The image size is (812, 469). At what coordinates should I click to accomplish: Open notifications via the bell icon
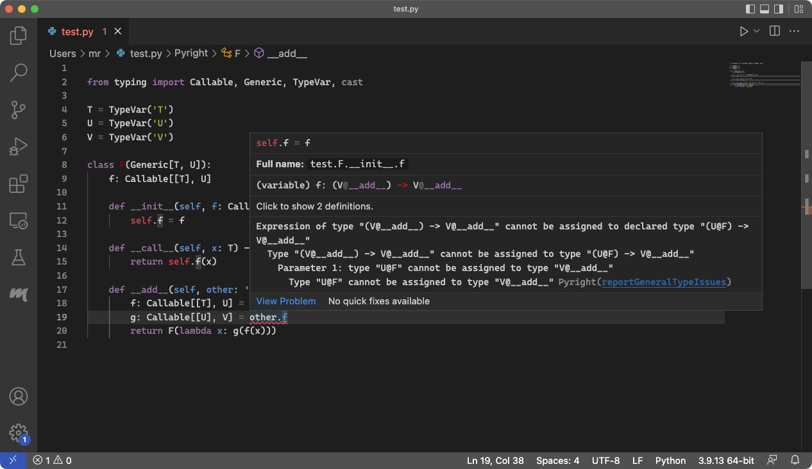795,460
